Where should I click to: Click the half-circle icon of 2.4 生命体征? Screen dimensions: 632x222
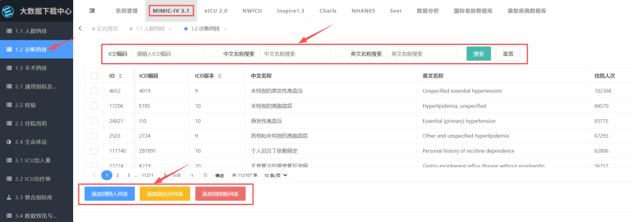point(9,142)
